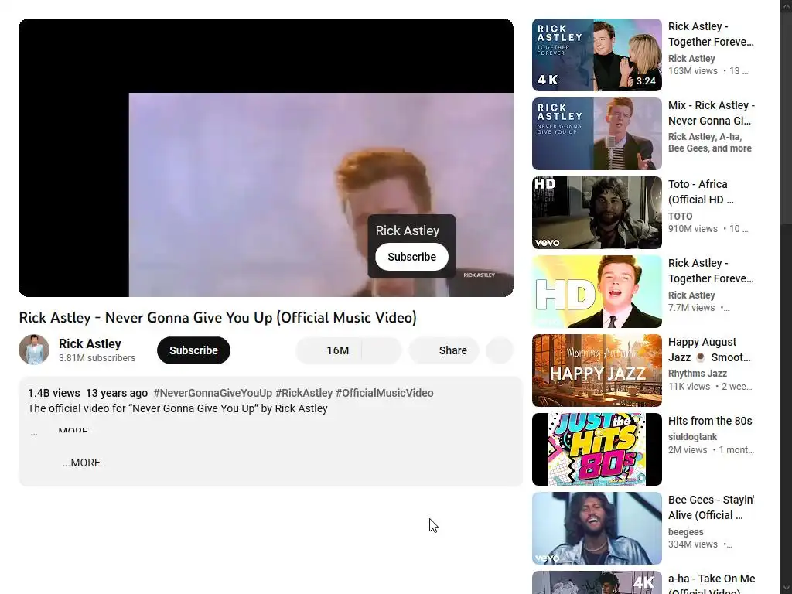
Task: Click the 3.81M subscribers text
Action: (x=97, y=358)
